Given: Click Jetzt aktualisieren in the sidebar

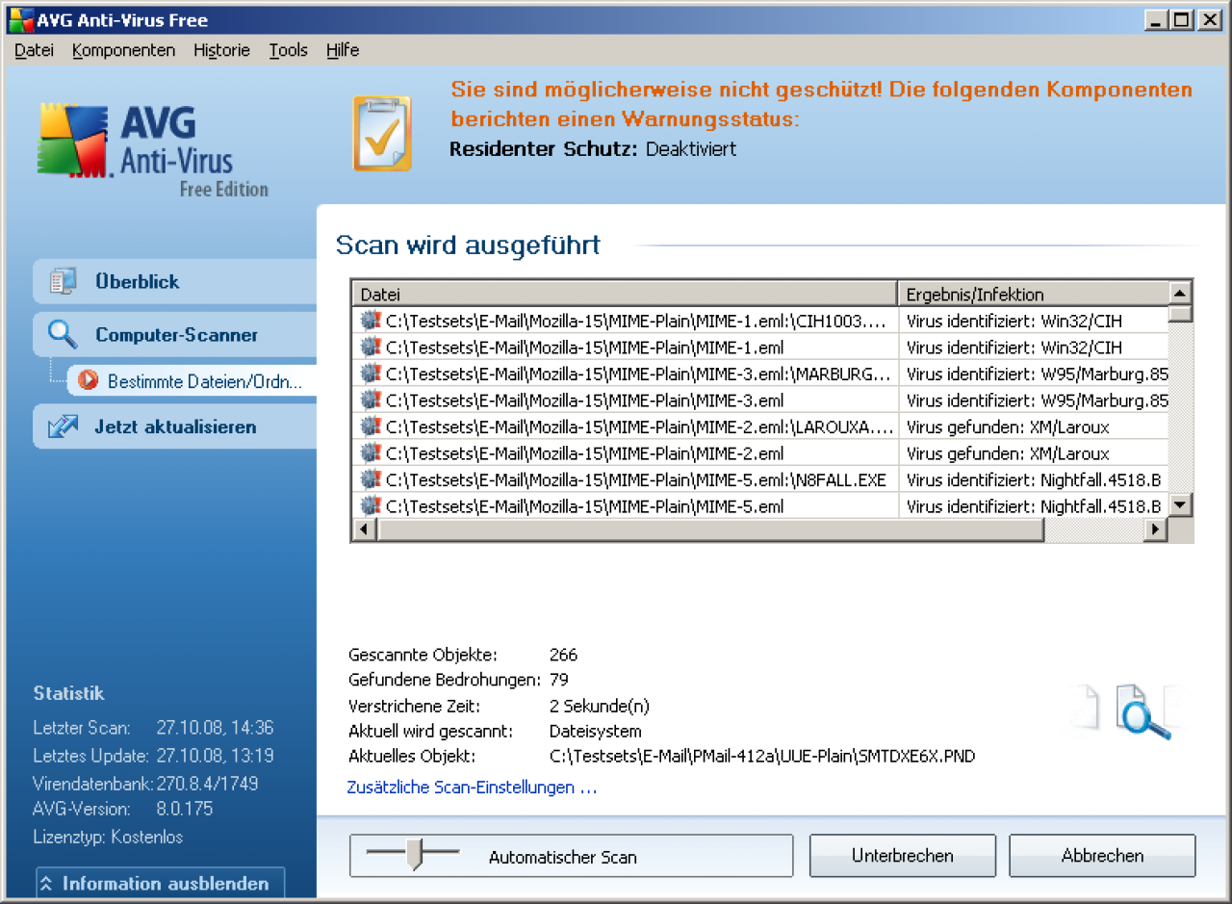Looking at the screenshot, I should coord(175,426).
